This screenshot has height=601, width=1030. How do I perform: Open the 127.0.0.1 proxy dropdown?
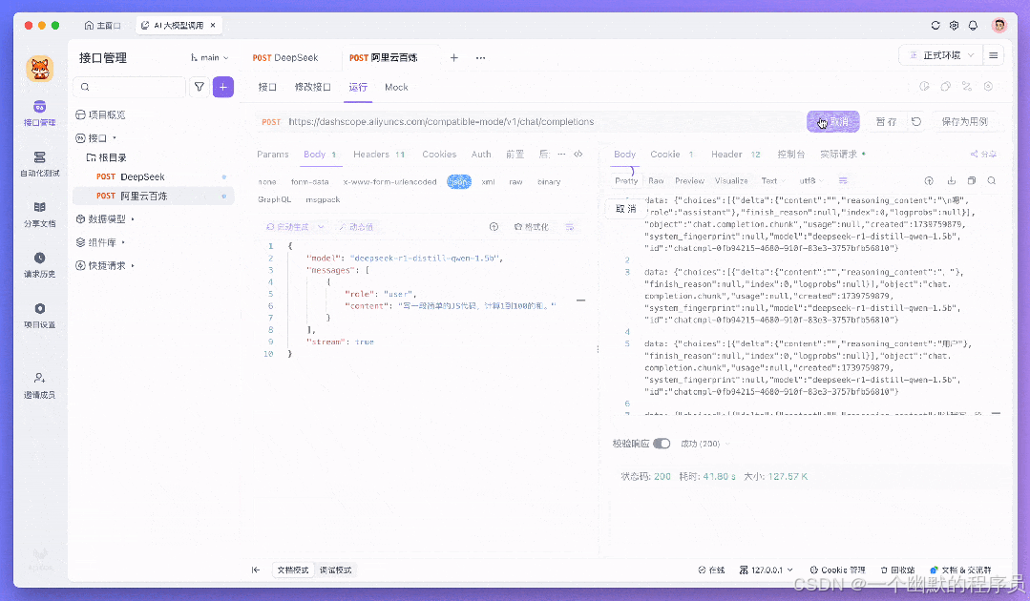pyautogui.click(x=766, y=570)
